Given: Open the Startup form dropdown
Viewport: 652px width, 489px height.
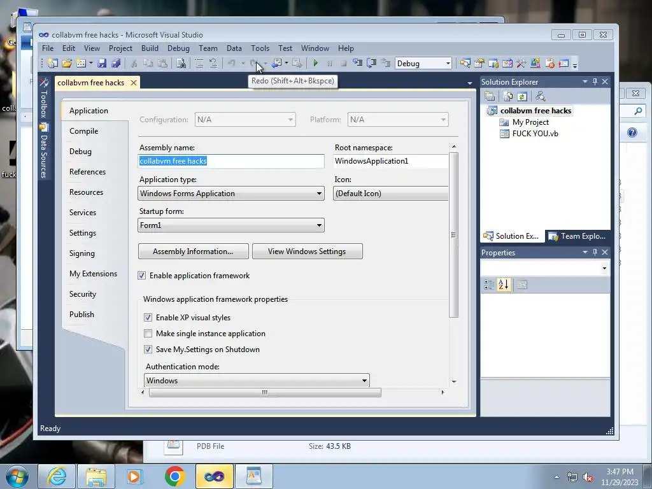Looking at the screenshot, I should pos(230,225).
